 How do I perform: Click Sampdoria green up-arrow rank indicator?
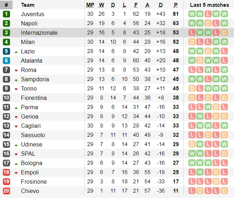16,79
